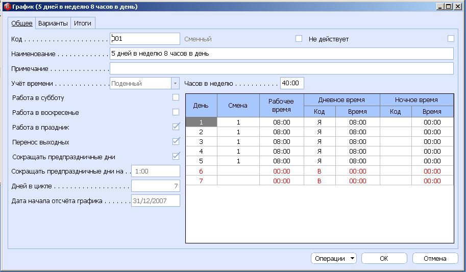Switch to the Варианты tab
Viewport: 466px width, 272px height.
pyautogui.click(x=53, y=23)
